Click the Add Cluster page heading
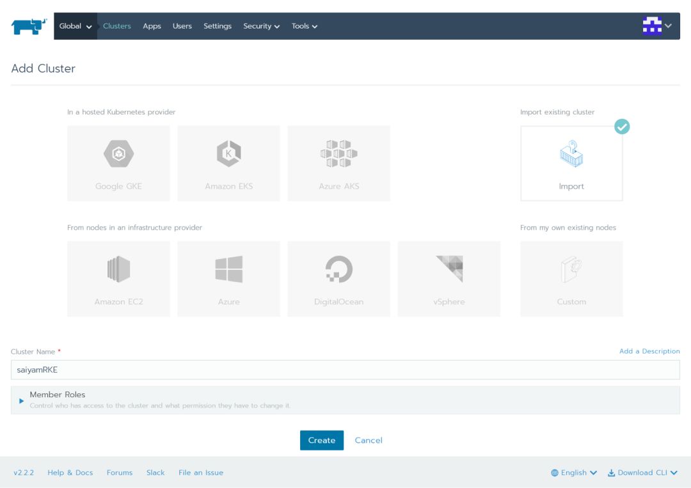The width and height of the screenshot is (691, 488). click(44, 68)
